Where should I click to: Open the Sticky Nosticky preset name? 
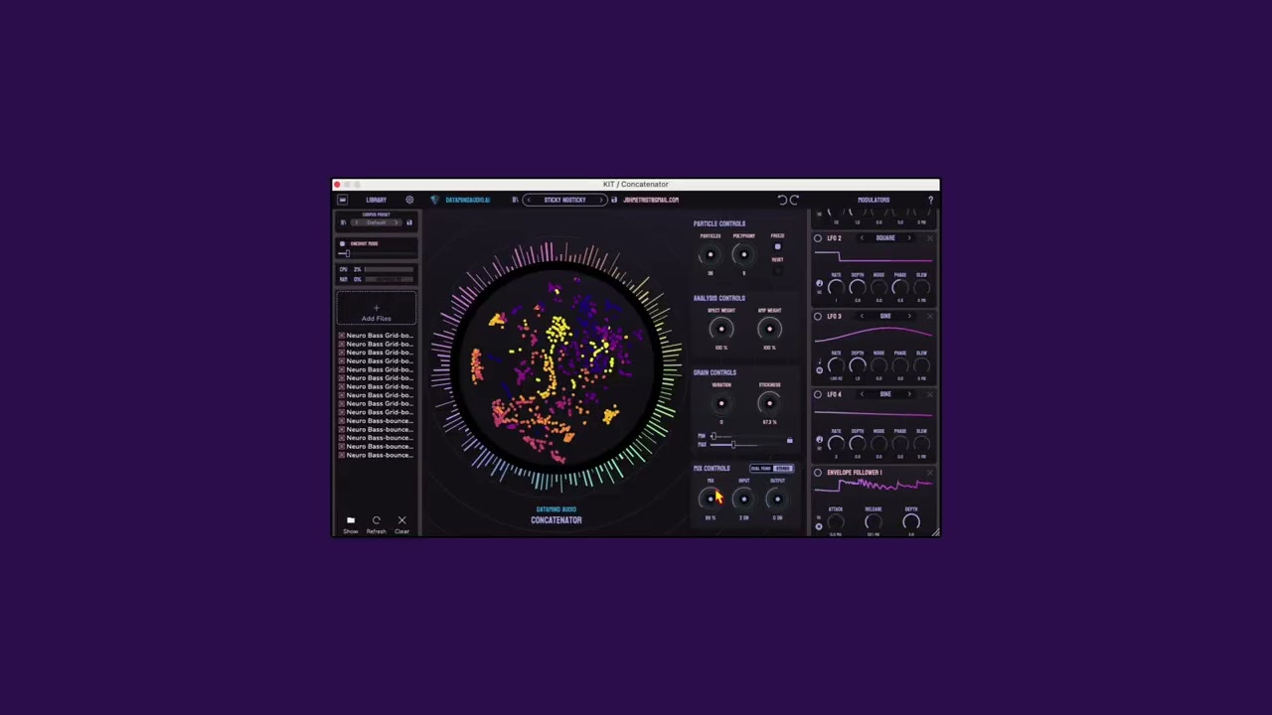point(564,200)
